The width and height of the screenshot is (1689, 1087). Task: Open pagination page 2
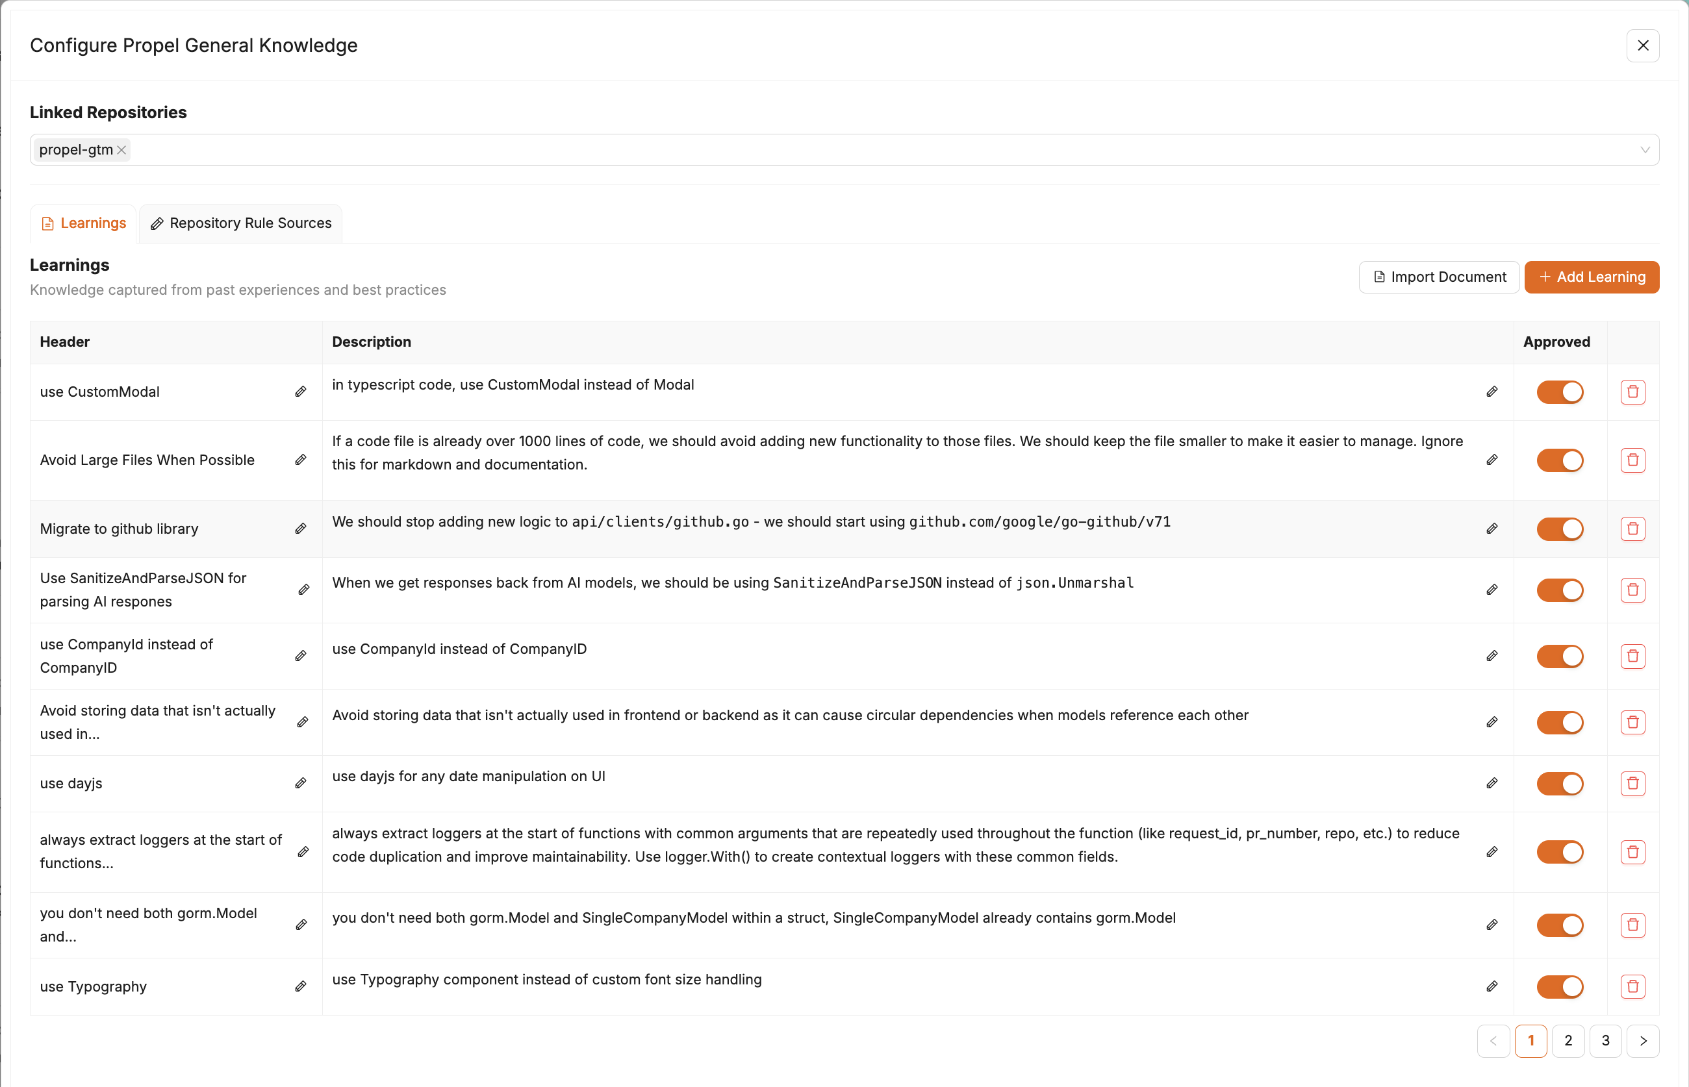click(x=1568, y=1040)
